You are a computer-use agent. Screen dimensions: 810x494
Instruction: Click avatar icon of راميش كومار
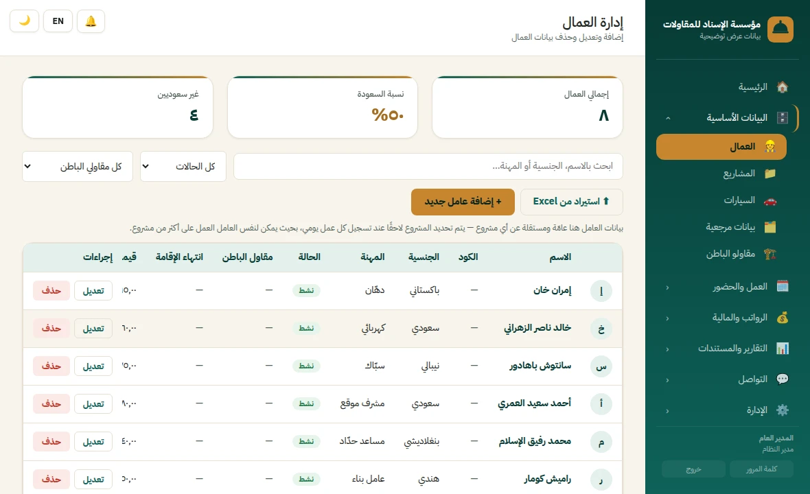click(601, 479)
